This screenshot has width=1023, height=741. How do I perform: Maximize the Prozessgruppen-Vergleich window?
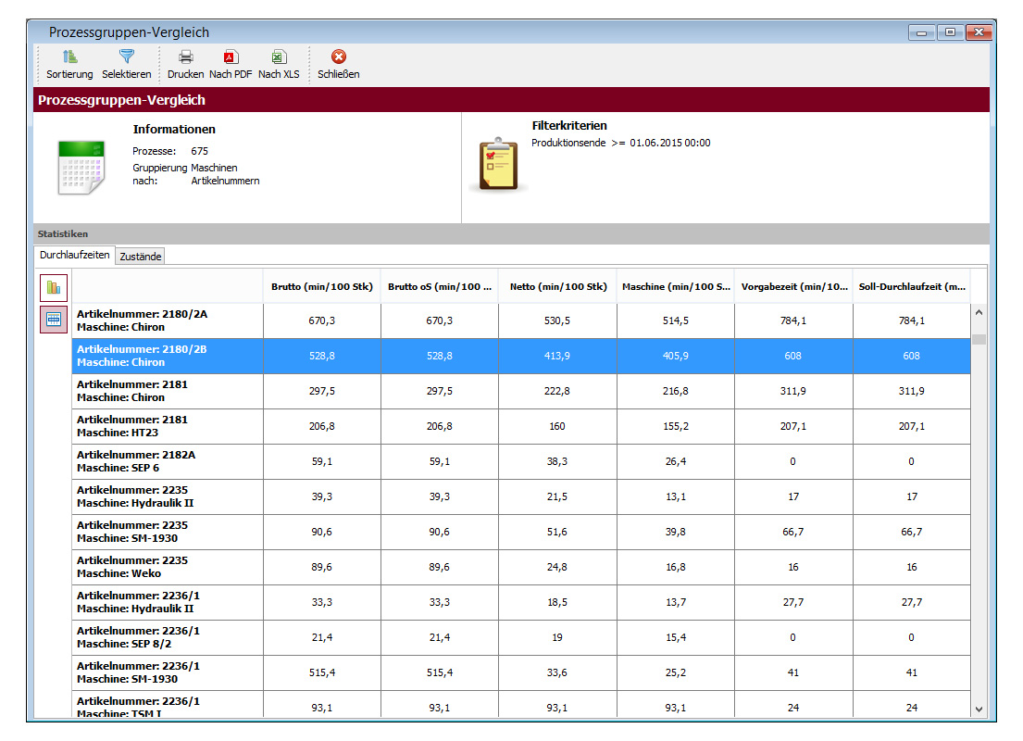tap(950, 32)
